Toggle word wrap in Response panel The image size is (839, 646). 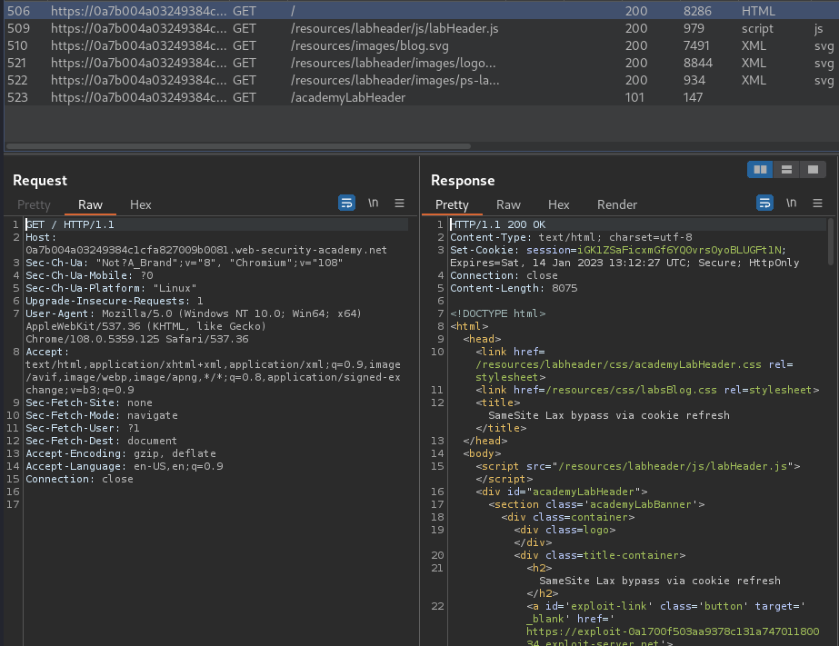(x=764, y=204)
